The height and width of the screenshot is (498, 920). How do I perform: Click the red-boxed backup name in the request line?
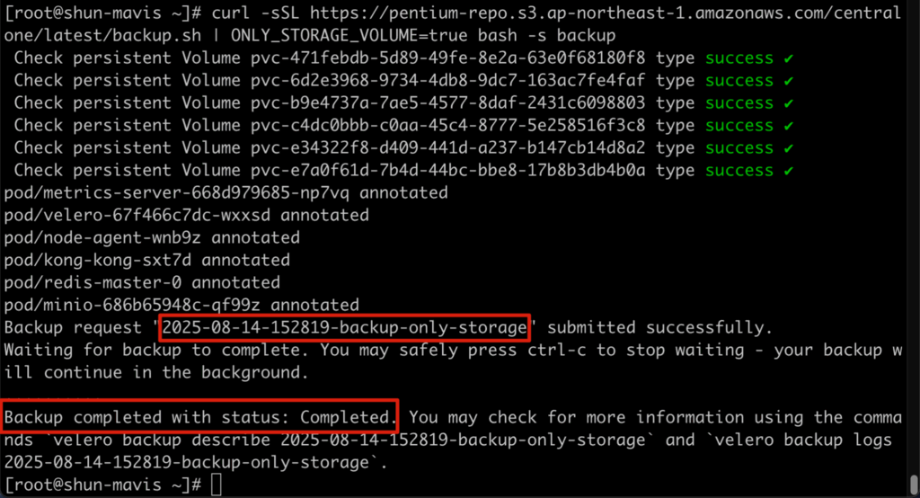[x=344, y=328]
